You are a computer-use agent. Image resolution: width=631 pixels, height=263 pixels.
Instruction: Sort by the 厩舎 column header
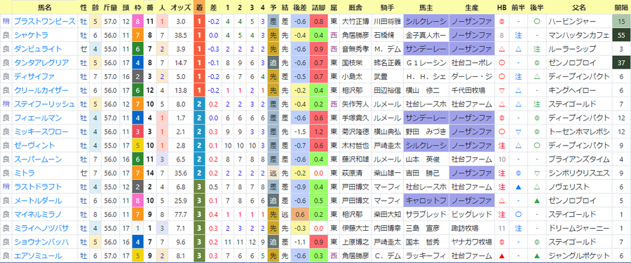point(355,7)
